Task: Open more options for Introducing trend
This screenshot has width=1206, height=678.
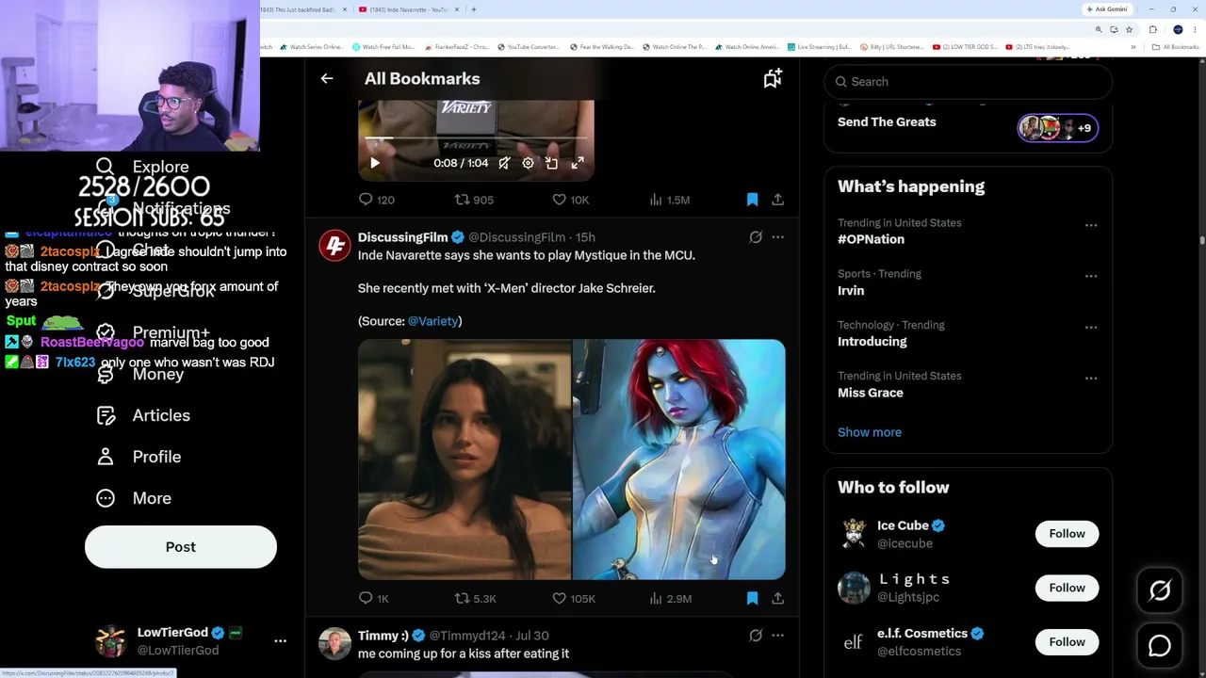Action: (x=1091, y=327)
